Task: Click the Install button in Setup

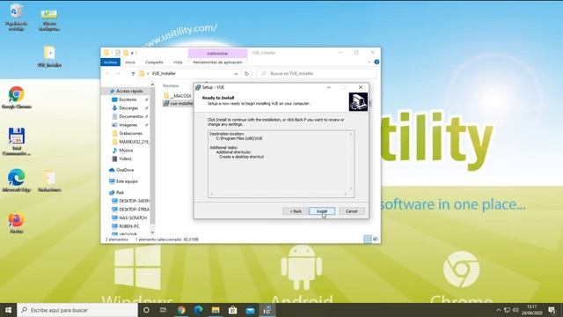Action: (322, 211)
